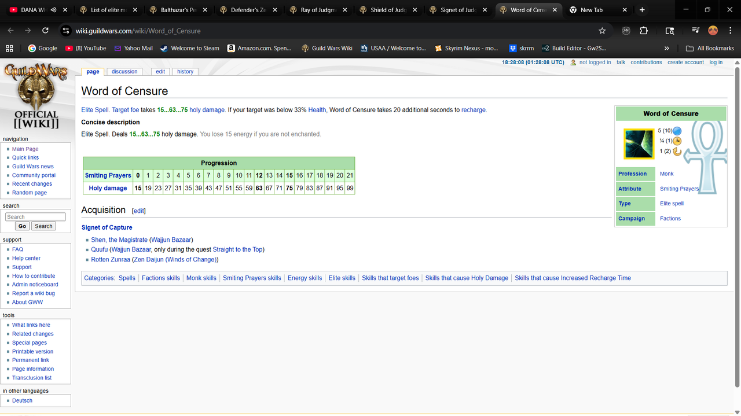Click the Word of Censure skill icon
Image resolution: width=741 pixels, height=416 pixels.
pyautogui.click(x=639, y=143)
